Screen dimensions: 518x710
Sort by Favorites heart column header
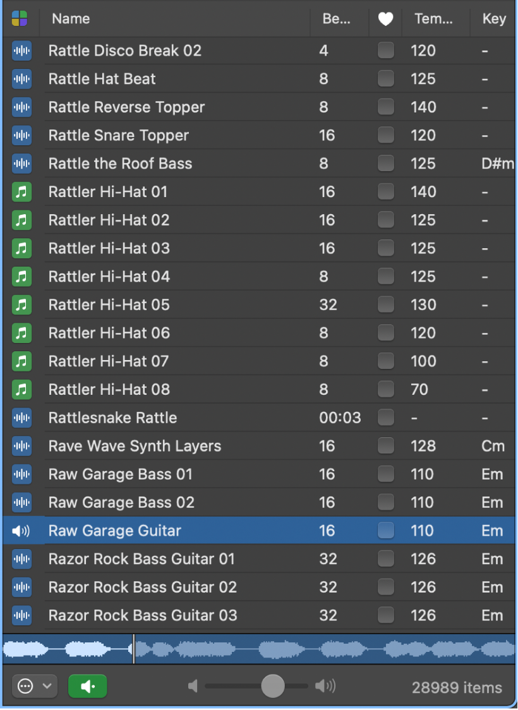(385, 18)
